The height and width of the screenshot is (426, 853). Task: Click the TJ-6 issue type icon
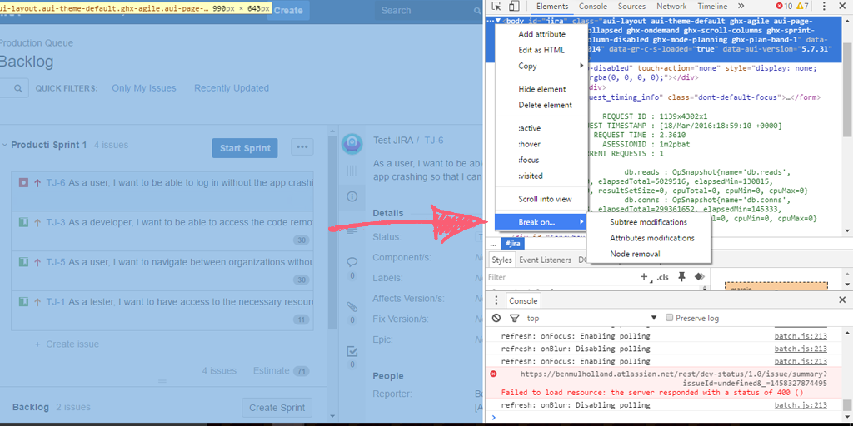23,183
